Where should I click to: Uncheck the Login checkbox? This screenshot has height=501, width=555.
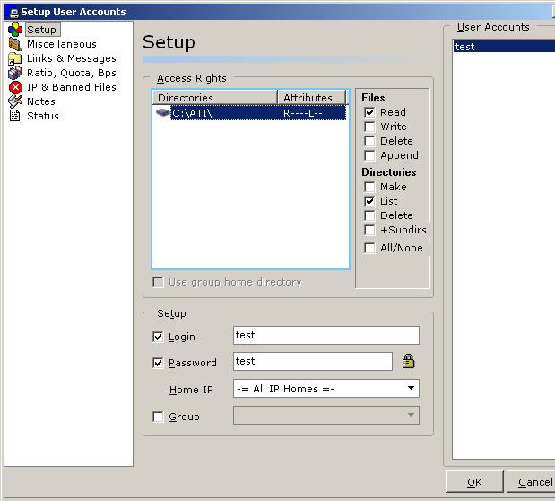(x=158, y=337)
